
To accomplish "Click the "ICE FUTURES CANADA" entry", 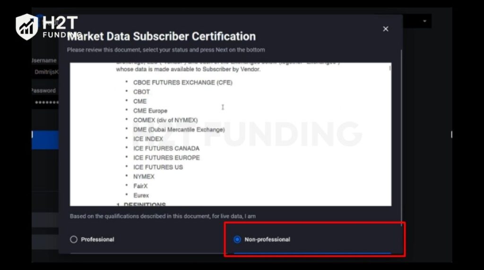I will coord(166,149).
